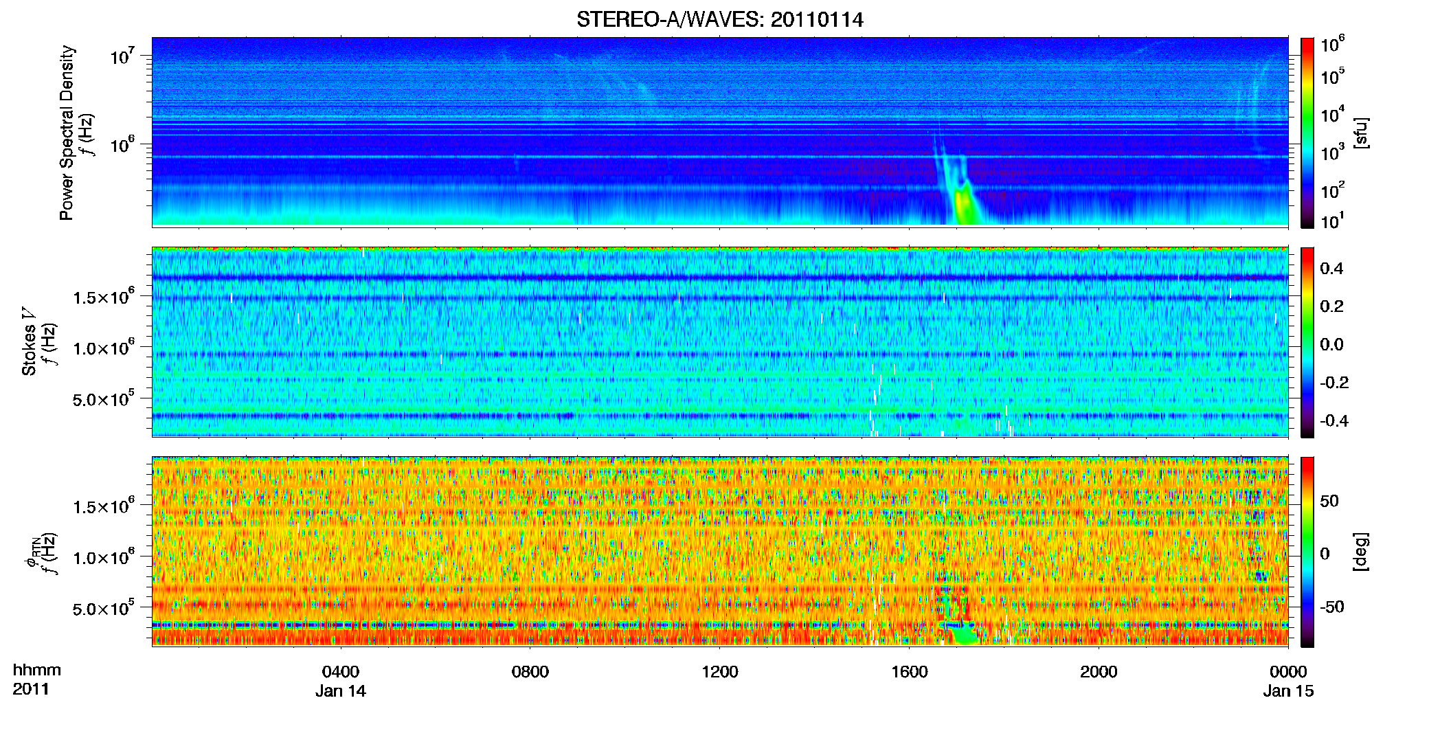Click the Stokes V axis label

tap(29, 341)
